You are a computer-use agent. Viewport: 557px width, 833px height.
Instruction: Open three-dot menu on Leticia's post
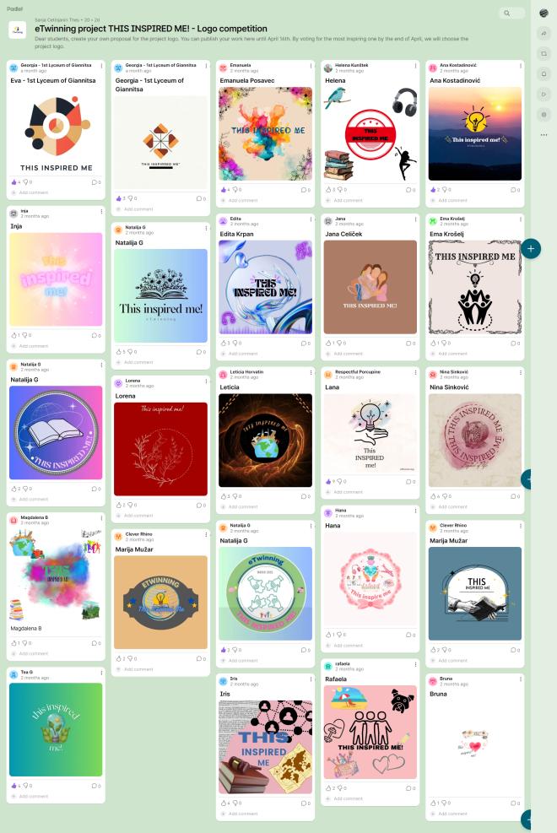click(x=311, y=373)
